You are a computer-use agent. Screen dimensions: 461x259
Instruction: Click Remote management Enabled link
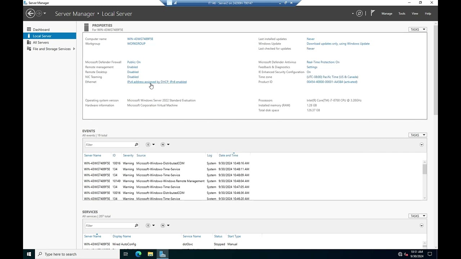point(132,67)
